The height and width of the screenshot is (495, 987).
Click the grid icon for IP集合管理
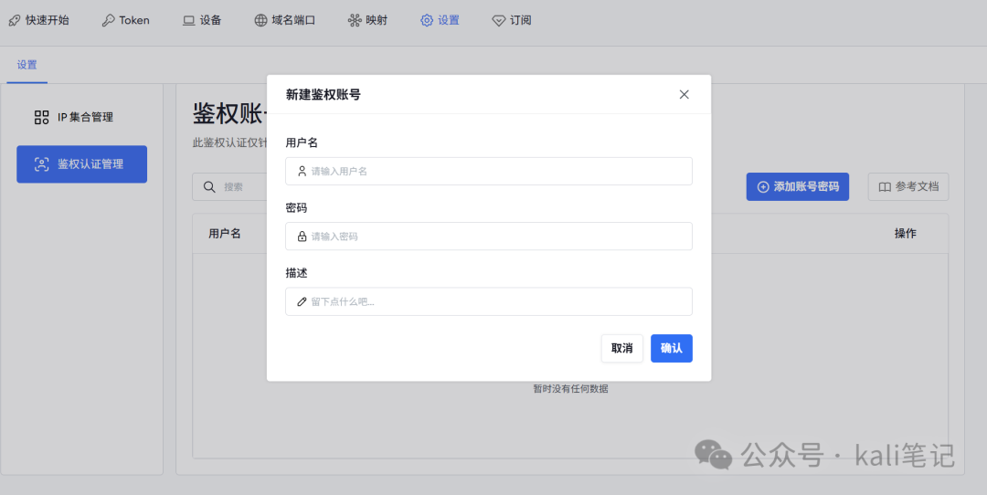(41, 117)
